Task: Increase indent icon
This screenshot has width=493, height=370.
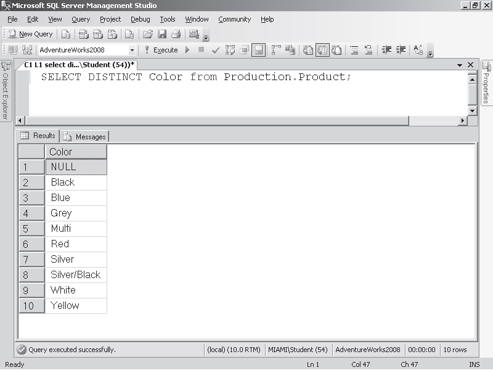Action: [x=401, y=50]
